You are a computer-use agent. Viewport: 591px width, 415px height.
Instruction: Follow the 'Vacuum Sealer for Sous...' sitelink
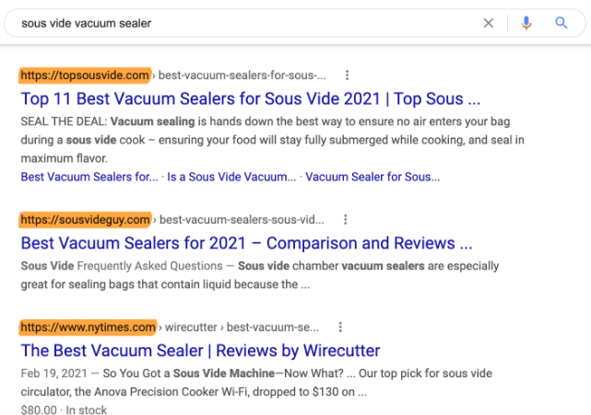point(372,177)
